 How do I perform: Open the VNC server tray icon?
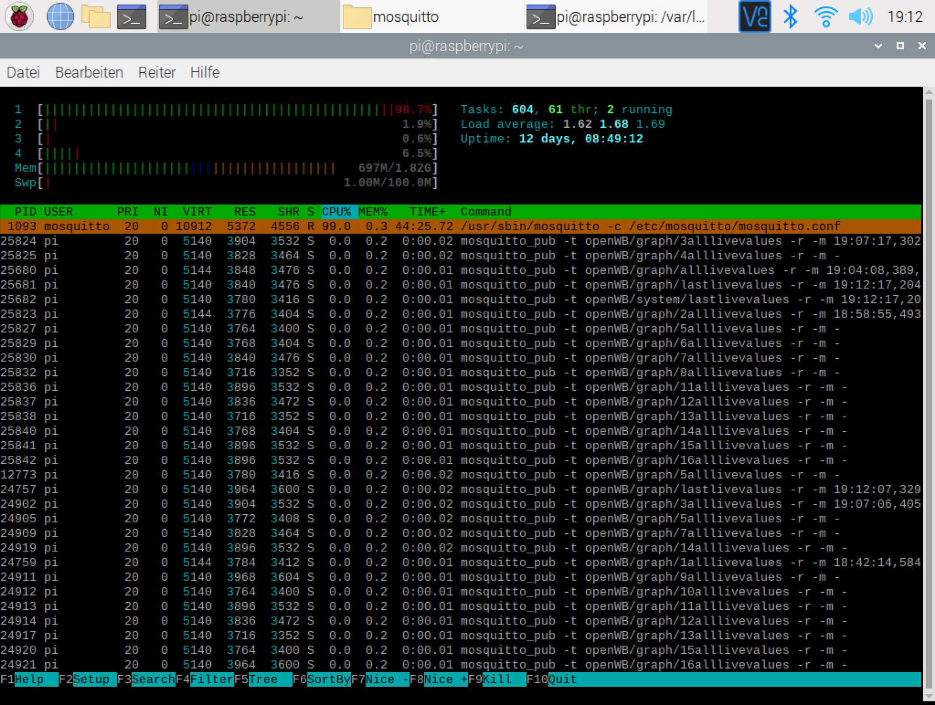point(755,17)
